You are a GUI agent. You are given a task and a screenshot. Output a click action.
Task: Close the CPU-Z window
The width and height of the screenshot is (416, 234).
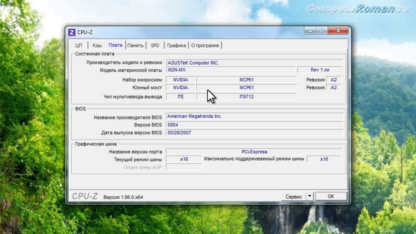(338, 31)
